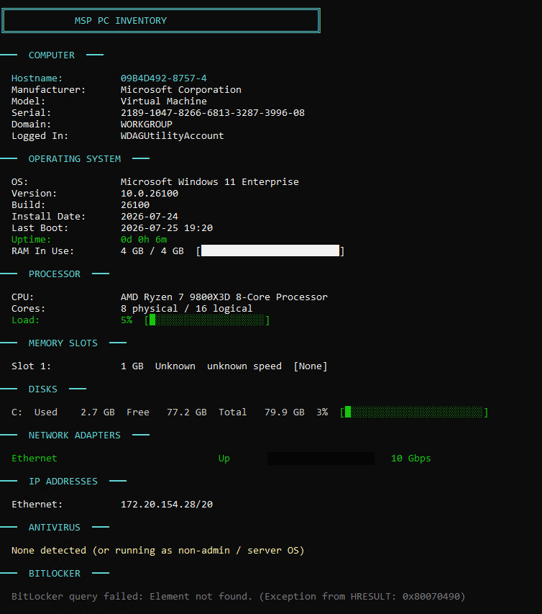Image resolution: width=542 pixels, height=614 pixels.
Task: Select the unknown speed memory text
Action: click(244, 366)
